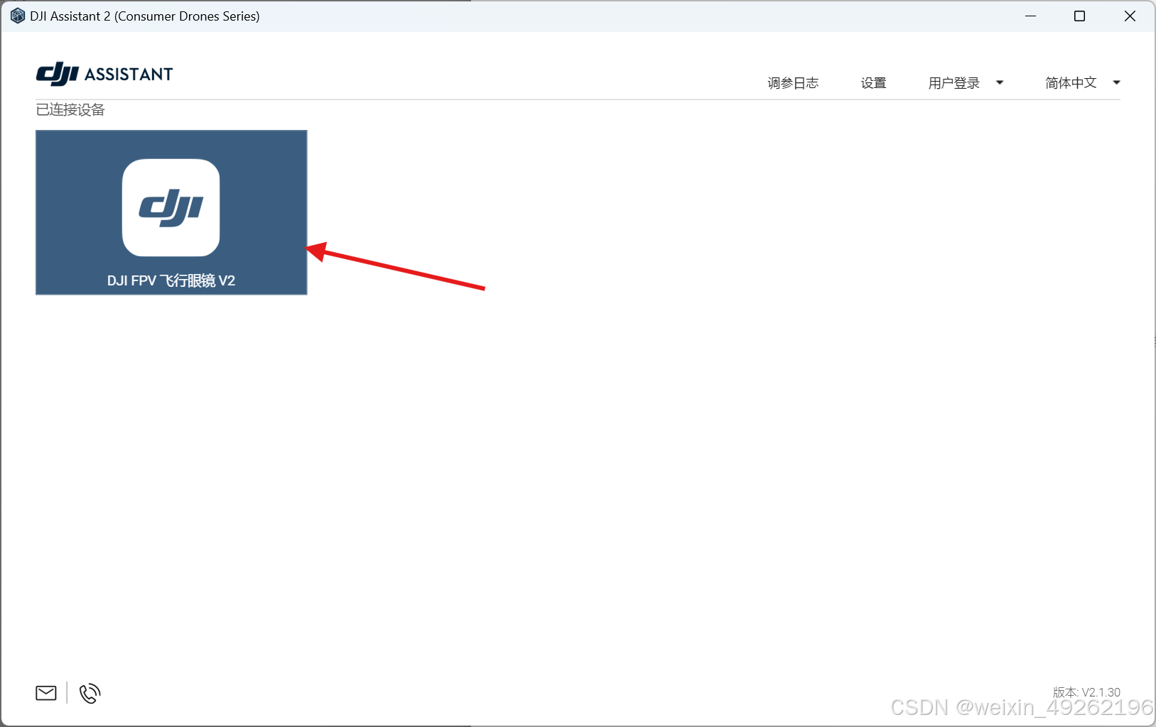This screenshot has height=727, width=1156.
Task: Maximize the DJI Assistant 2 window
Action: click(1079, 16)
